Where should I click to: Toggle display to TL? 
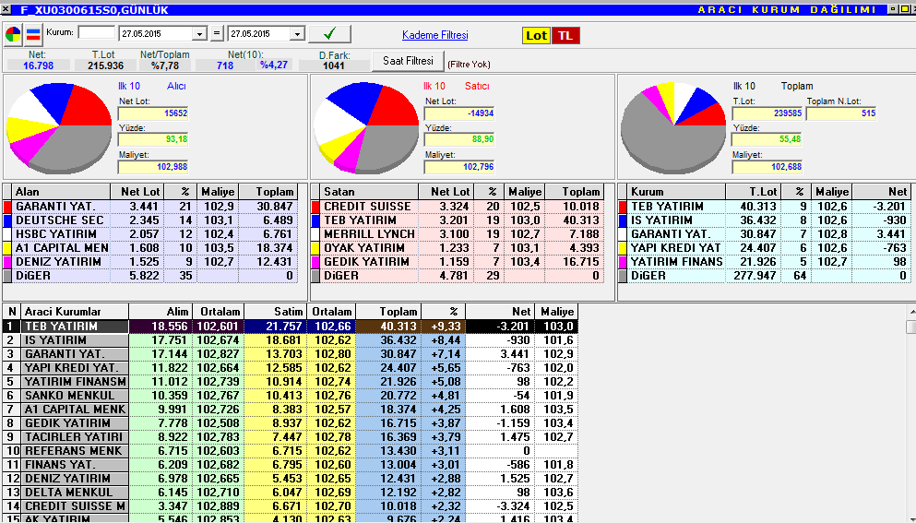[565, 36]
